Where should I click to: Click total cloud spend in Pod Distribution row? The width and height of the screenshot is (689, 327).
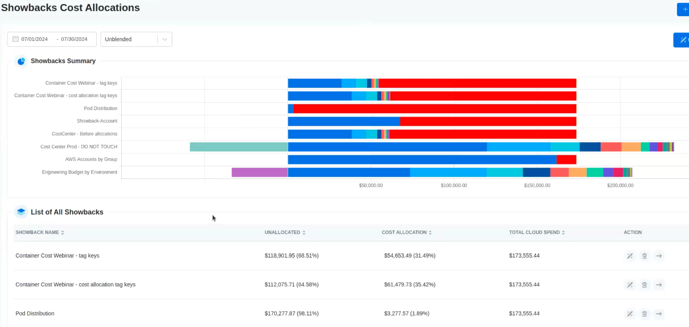(524, 313)
